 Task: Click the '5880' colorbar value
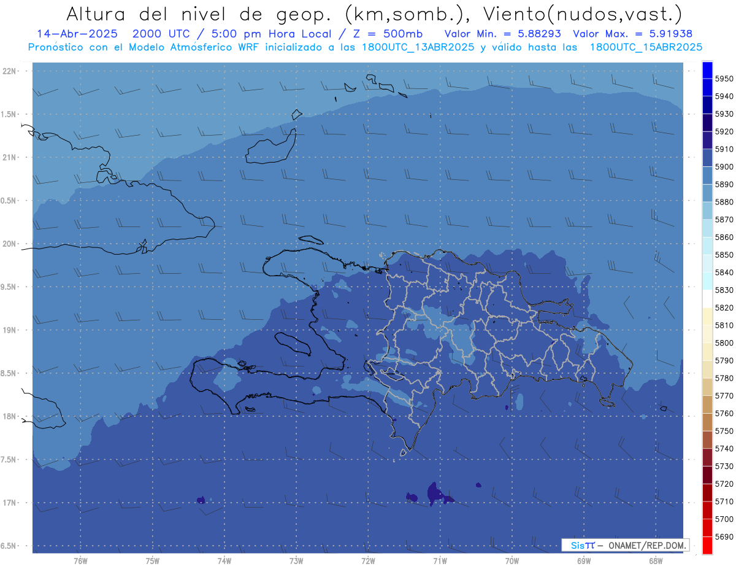pos(724,202)
